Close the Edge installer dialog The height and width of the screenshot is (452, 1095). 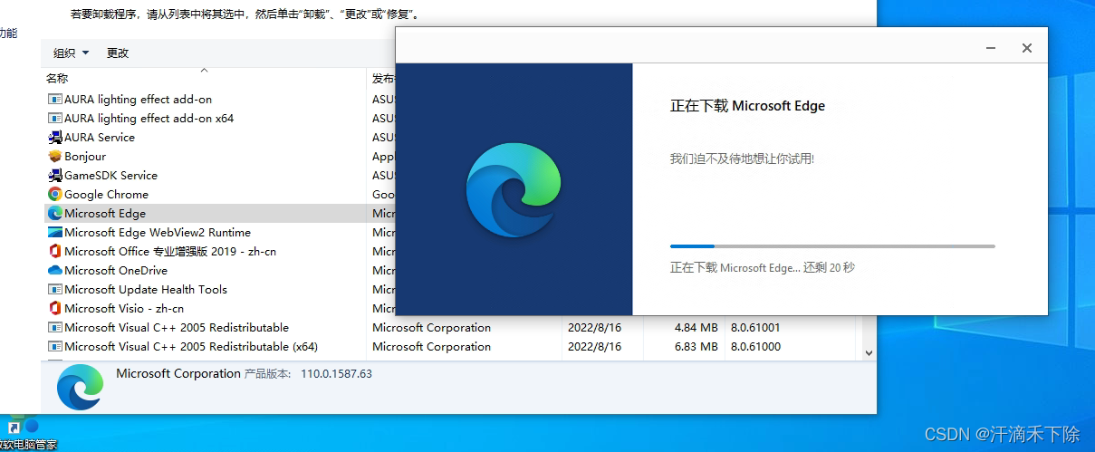1027,48
